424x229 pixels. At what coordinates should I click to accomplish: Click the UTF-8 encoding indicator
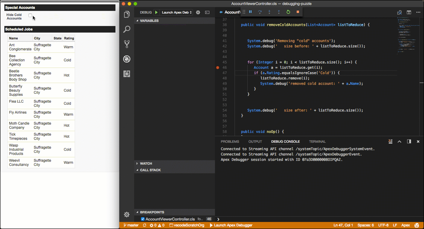(383, 225)
